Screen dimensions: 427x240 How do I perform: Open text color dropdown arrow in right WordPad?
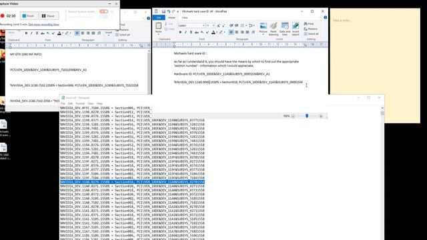coord(217,33)
